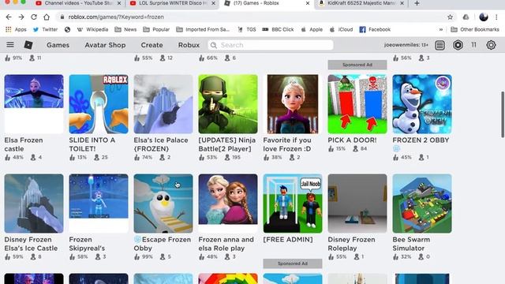
Task: Click the page vertical scrollbar thumb
Action: [503, 114]
